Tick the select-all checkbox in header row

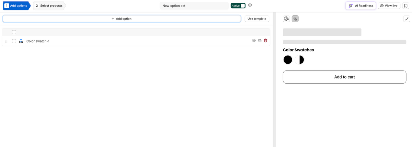point(14,32)
